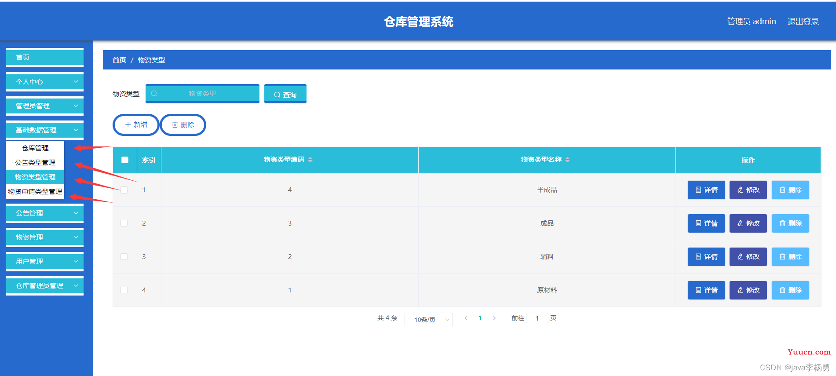This screenshot has width=836, height=376.
Task: Click 修改 button for 半成品 row
Action: point(748,190)
